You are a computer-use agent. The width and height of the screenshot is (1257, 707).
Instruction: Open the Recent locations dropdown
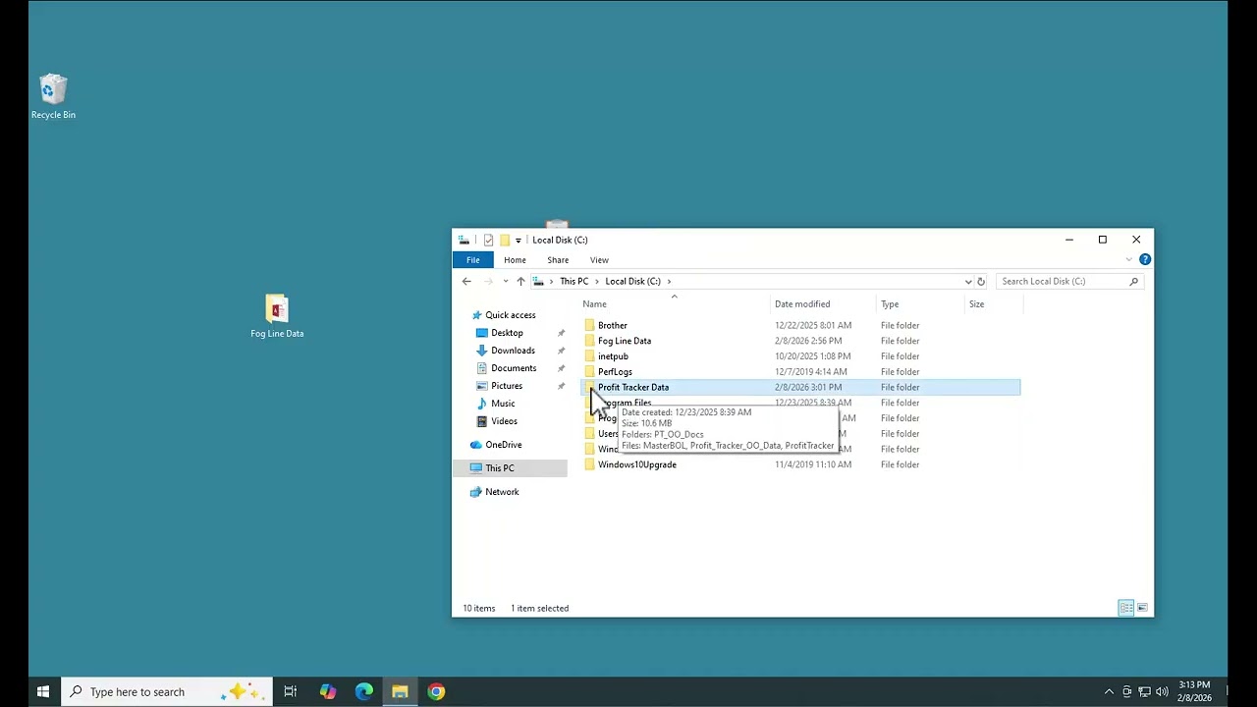tap(505, 282)
